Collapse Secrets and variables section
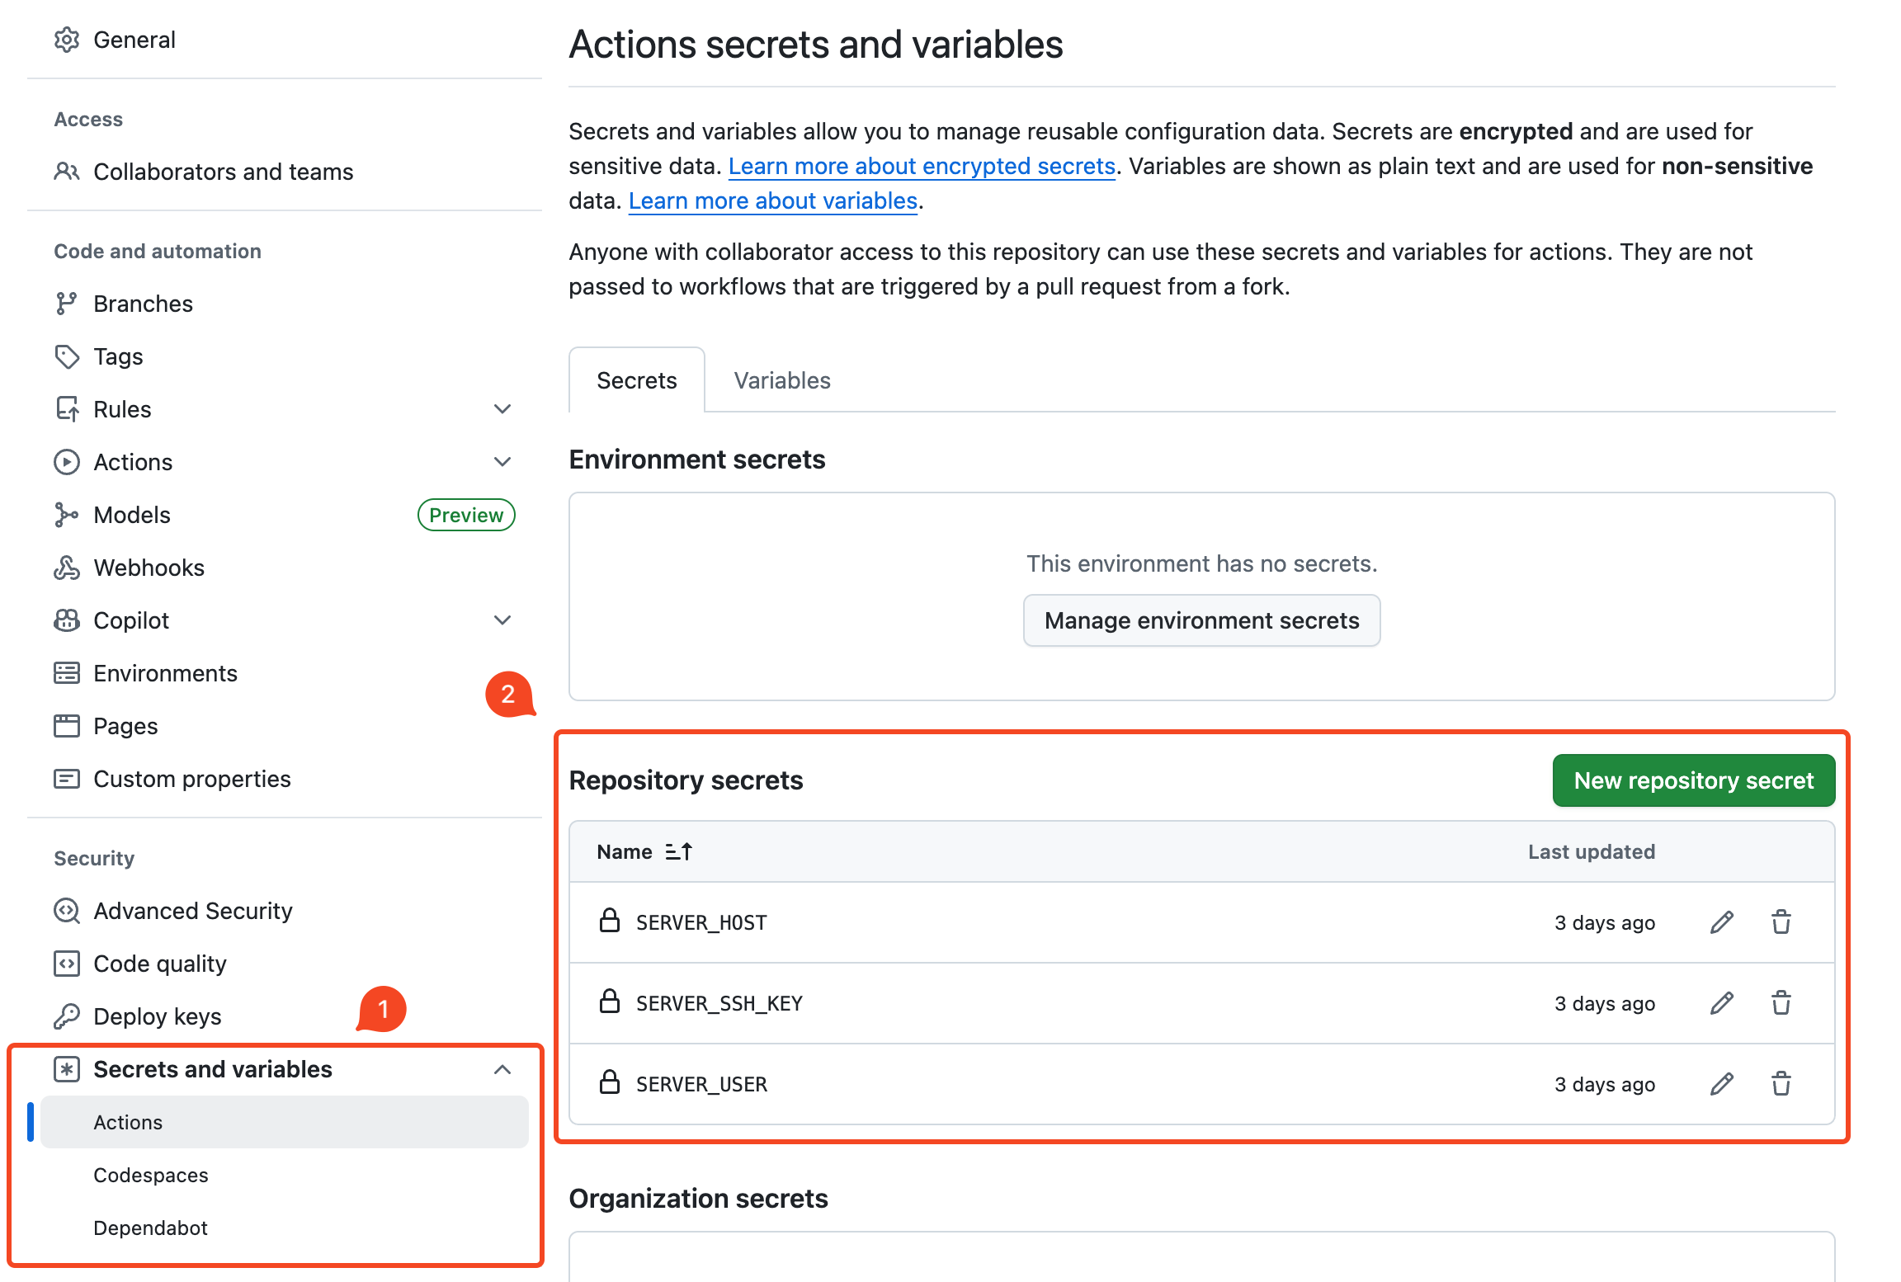Viewport: 1901px width, 1282px height. pyautogui.click(x=502, y=1069)
